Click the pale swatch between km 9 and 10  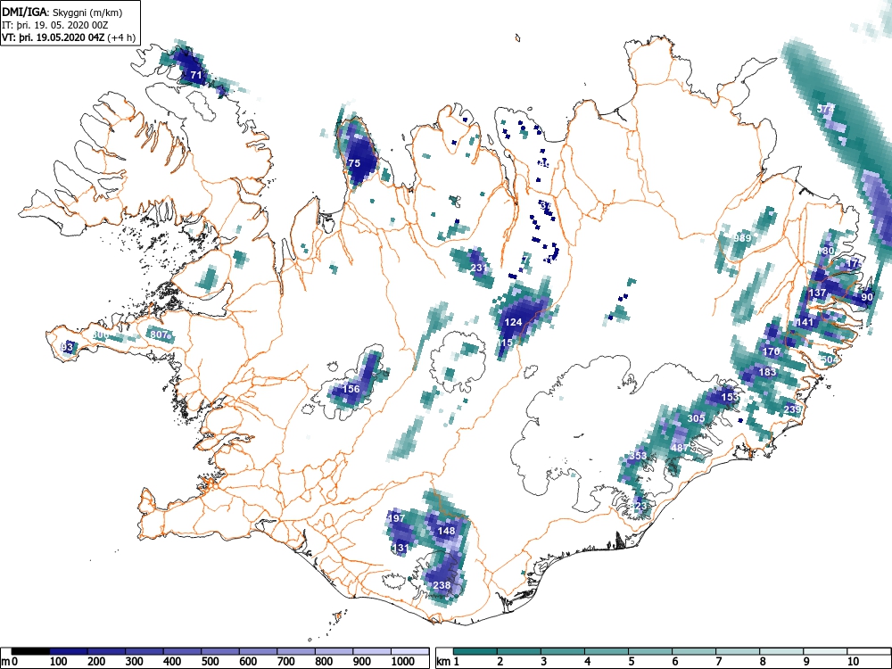tap(825, 651)
